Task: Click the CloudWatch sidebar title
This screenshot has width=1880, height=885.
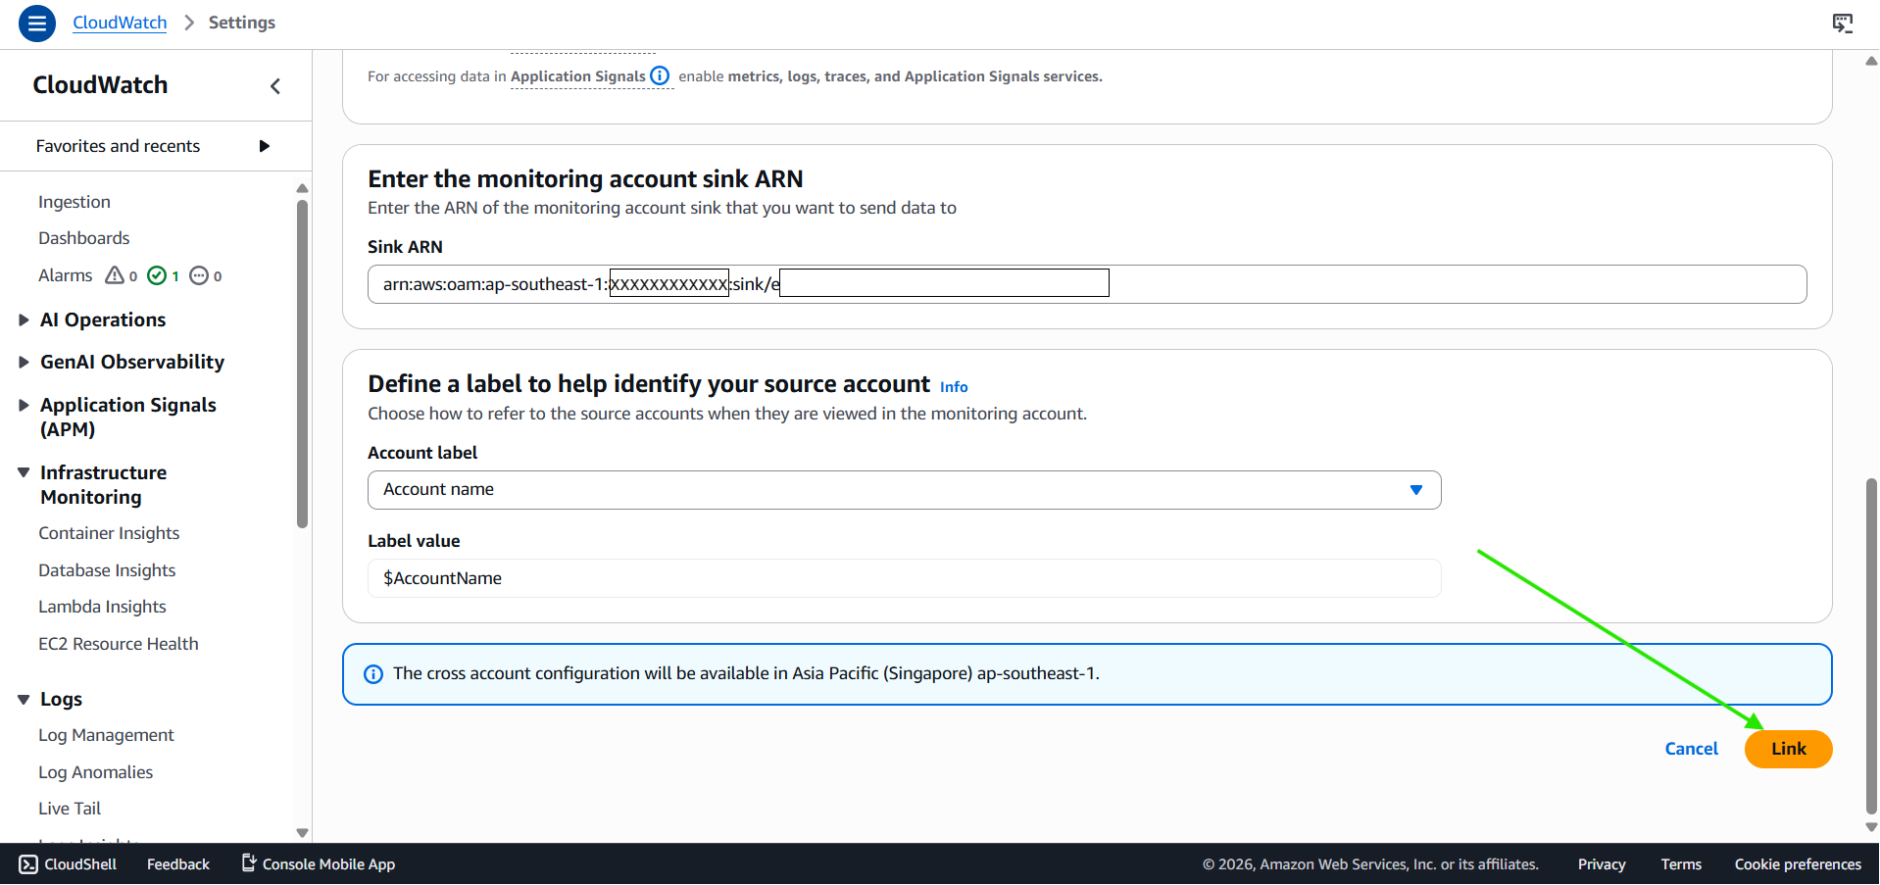Action: 100,85
